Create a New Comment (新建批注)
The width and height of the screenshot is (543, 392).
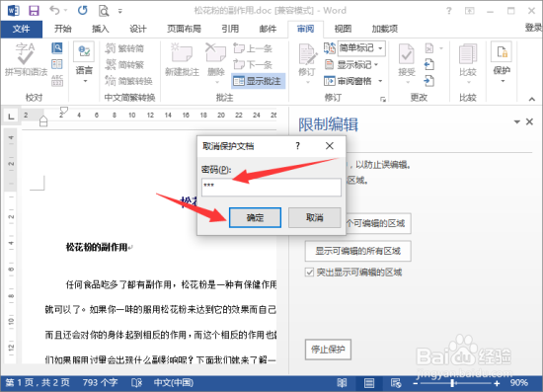coord(183,59)
